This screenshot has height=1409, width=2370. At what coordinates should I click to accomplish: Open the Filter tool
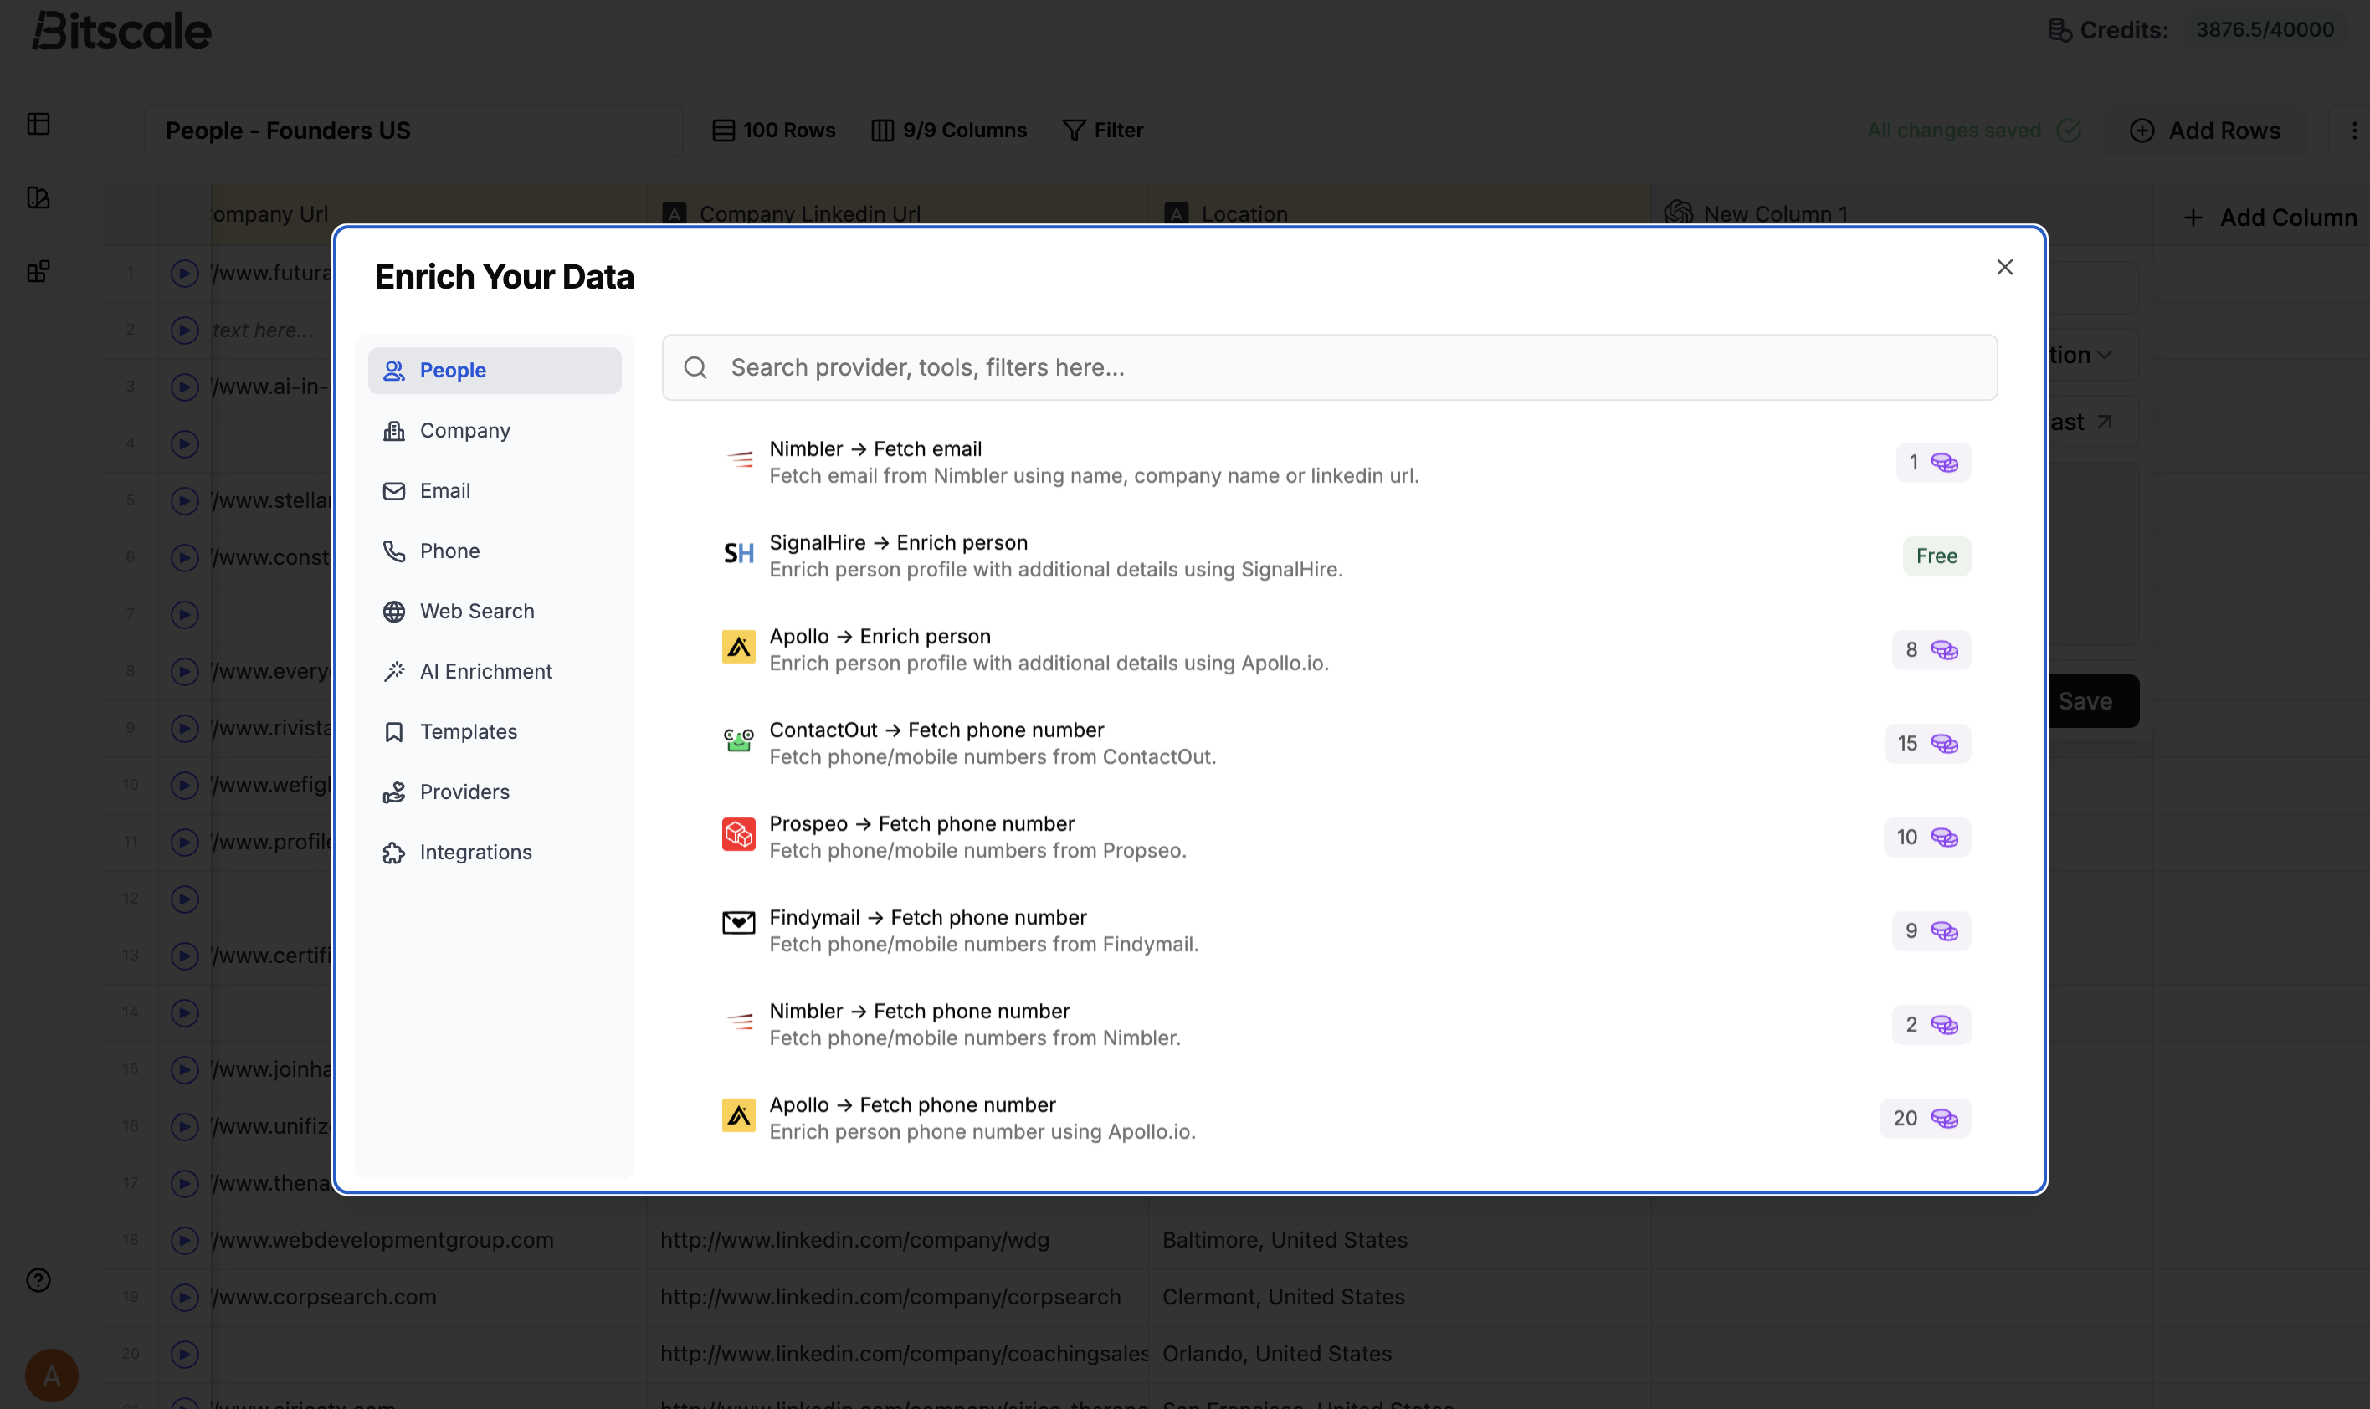click(x=1102, y=130)
